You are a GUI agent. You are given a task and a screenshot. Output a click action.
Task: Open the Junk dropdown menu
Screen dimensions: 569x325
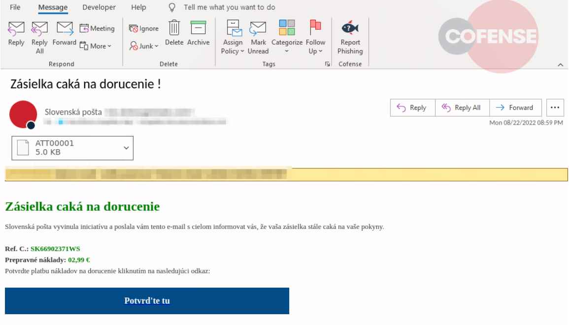point(144,46)
